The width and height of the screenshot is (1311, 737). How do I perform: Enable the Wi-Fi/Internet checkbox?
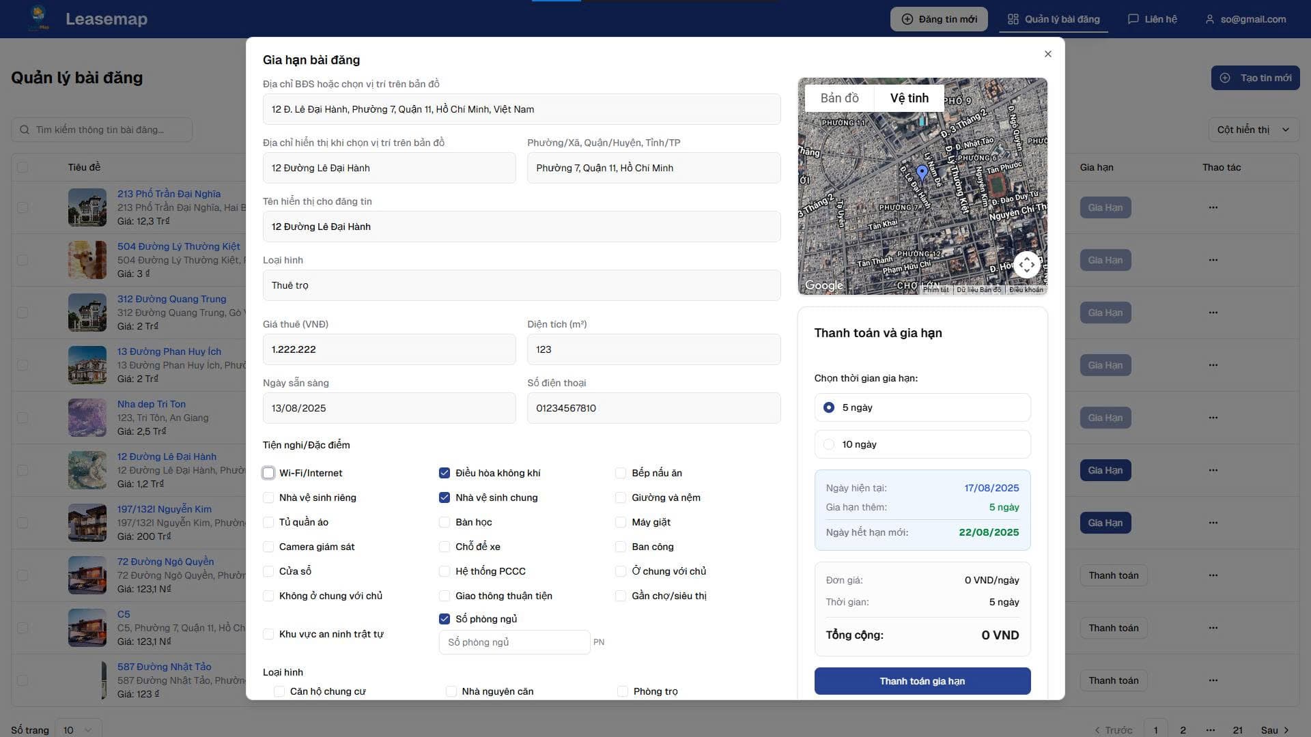tap(268, 472)
